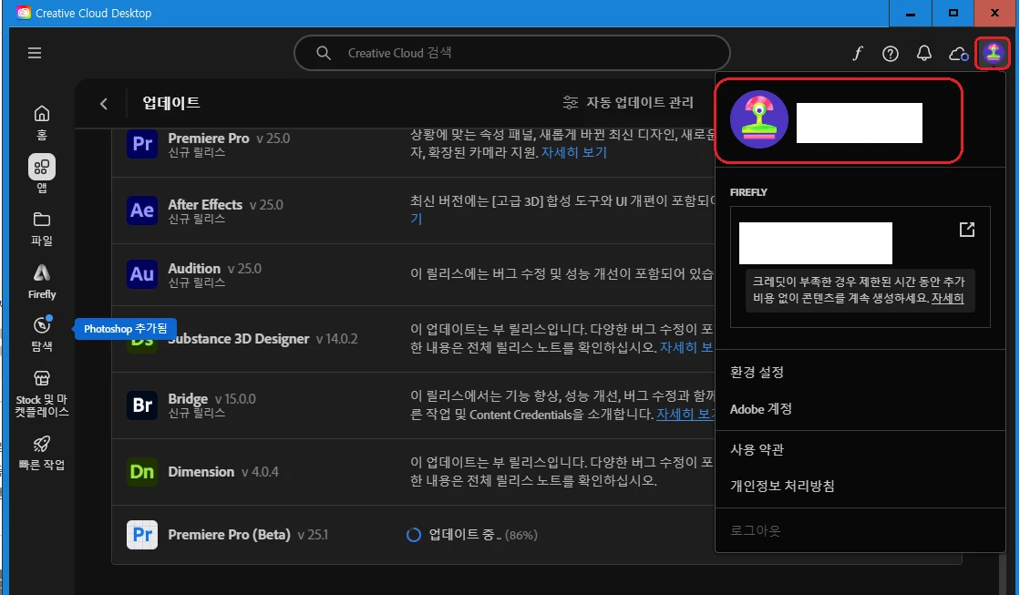Click the Audition app icon
1020x595 pixels.
tap(142, 273)
